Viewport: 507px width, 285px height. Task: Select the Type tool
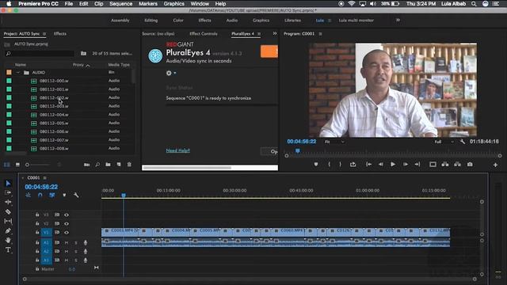(x=8, y=250)
